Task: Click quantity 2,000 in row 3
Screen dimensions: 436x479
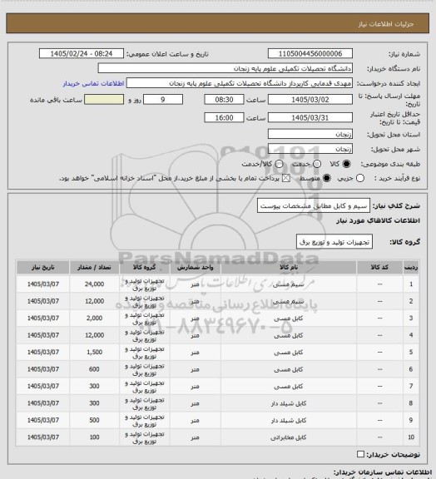Action: [94, 319]
